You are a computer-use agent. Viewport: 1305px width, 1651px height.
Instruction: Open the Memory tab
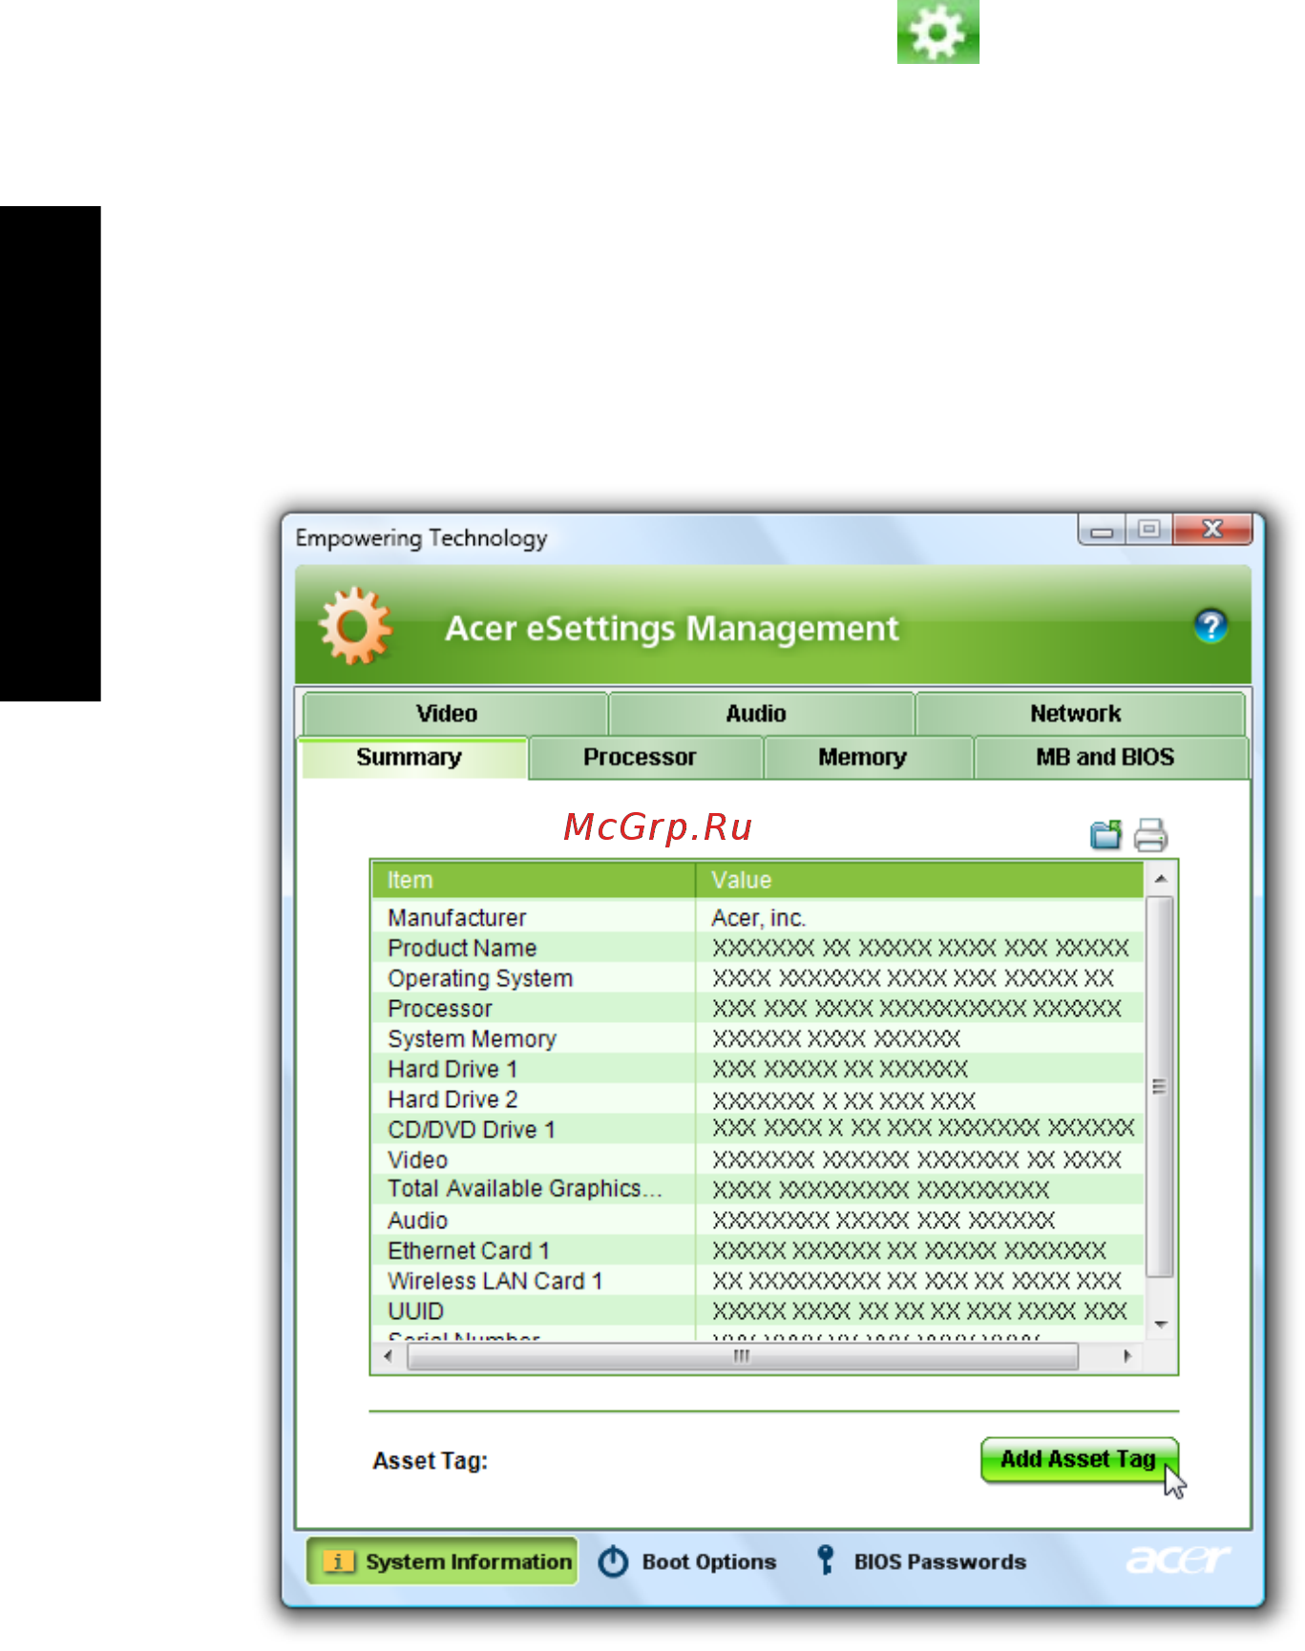tap(868, 758)
